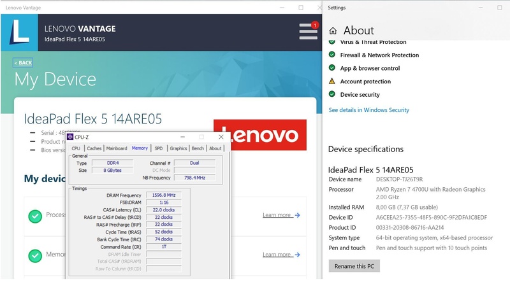Click the Rename this PC button
510x282 pixels.
click(x=354, y=266)
